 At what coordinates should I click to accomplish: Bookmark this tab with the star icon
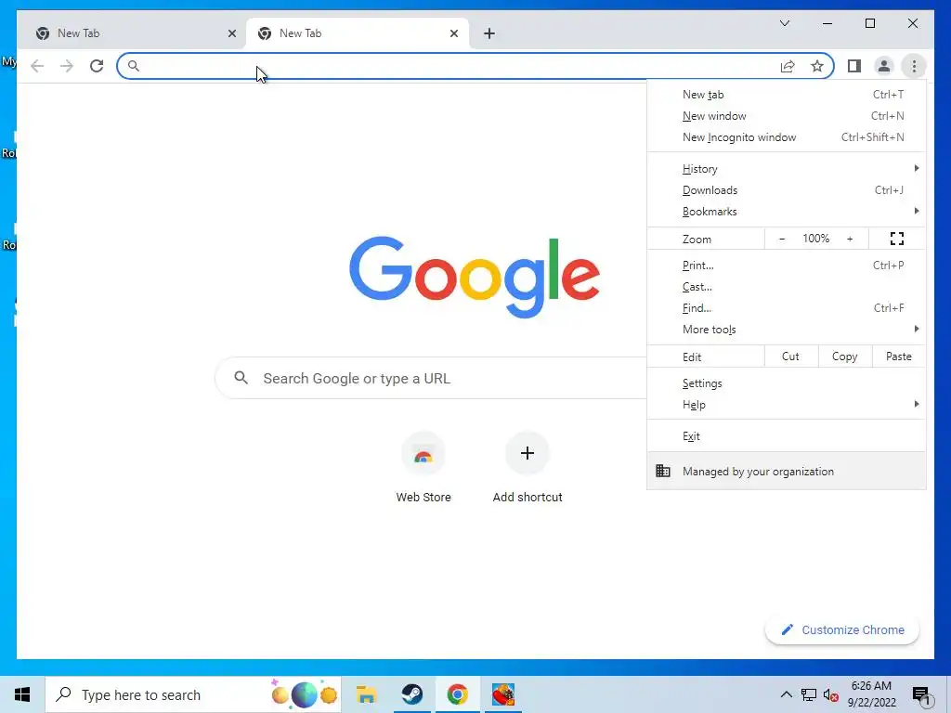tap(817, 66)
